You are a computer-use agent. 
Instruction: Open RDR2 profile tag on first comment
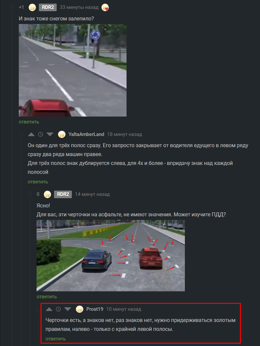coord(48,7)
